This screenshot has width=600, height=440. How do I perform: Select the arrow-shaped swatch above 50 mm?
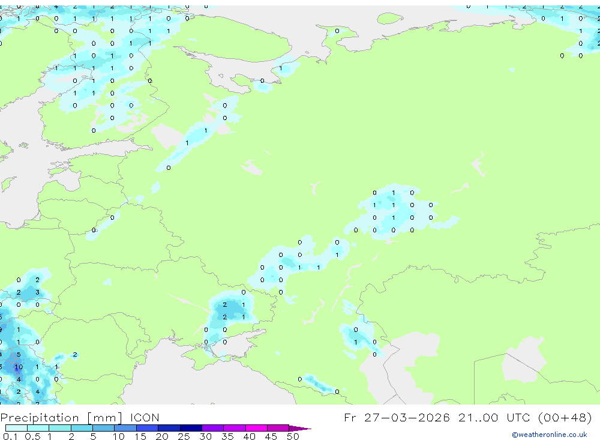coord(299,428)
